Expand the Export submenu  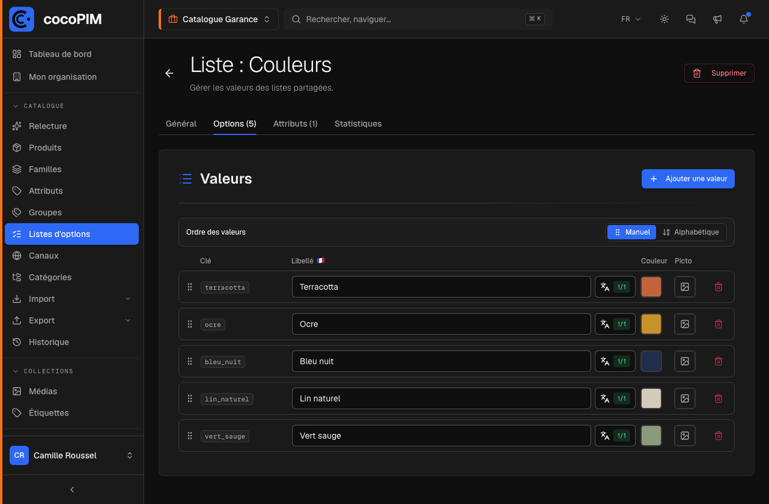[x=71, y=320]
